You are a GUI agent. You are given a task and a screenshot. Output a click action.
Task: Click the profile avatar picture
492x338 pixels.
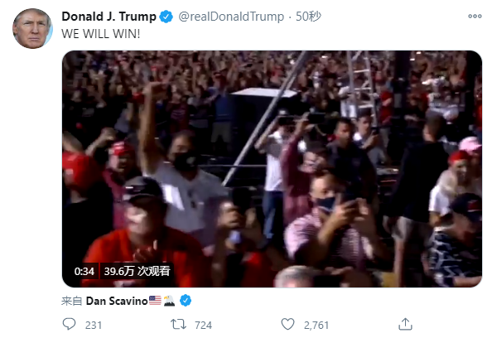click(x=32, y=28)
